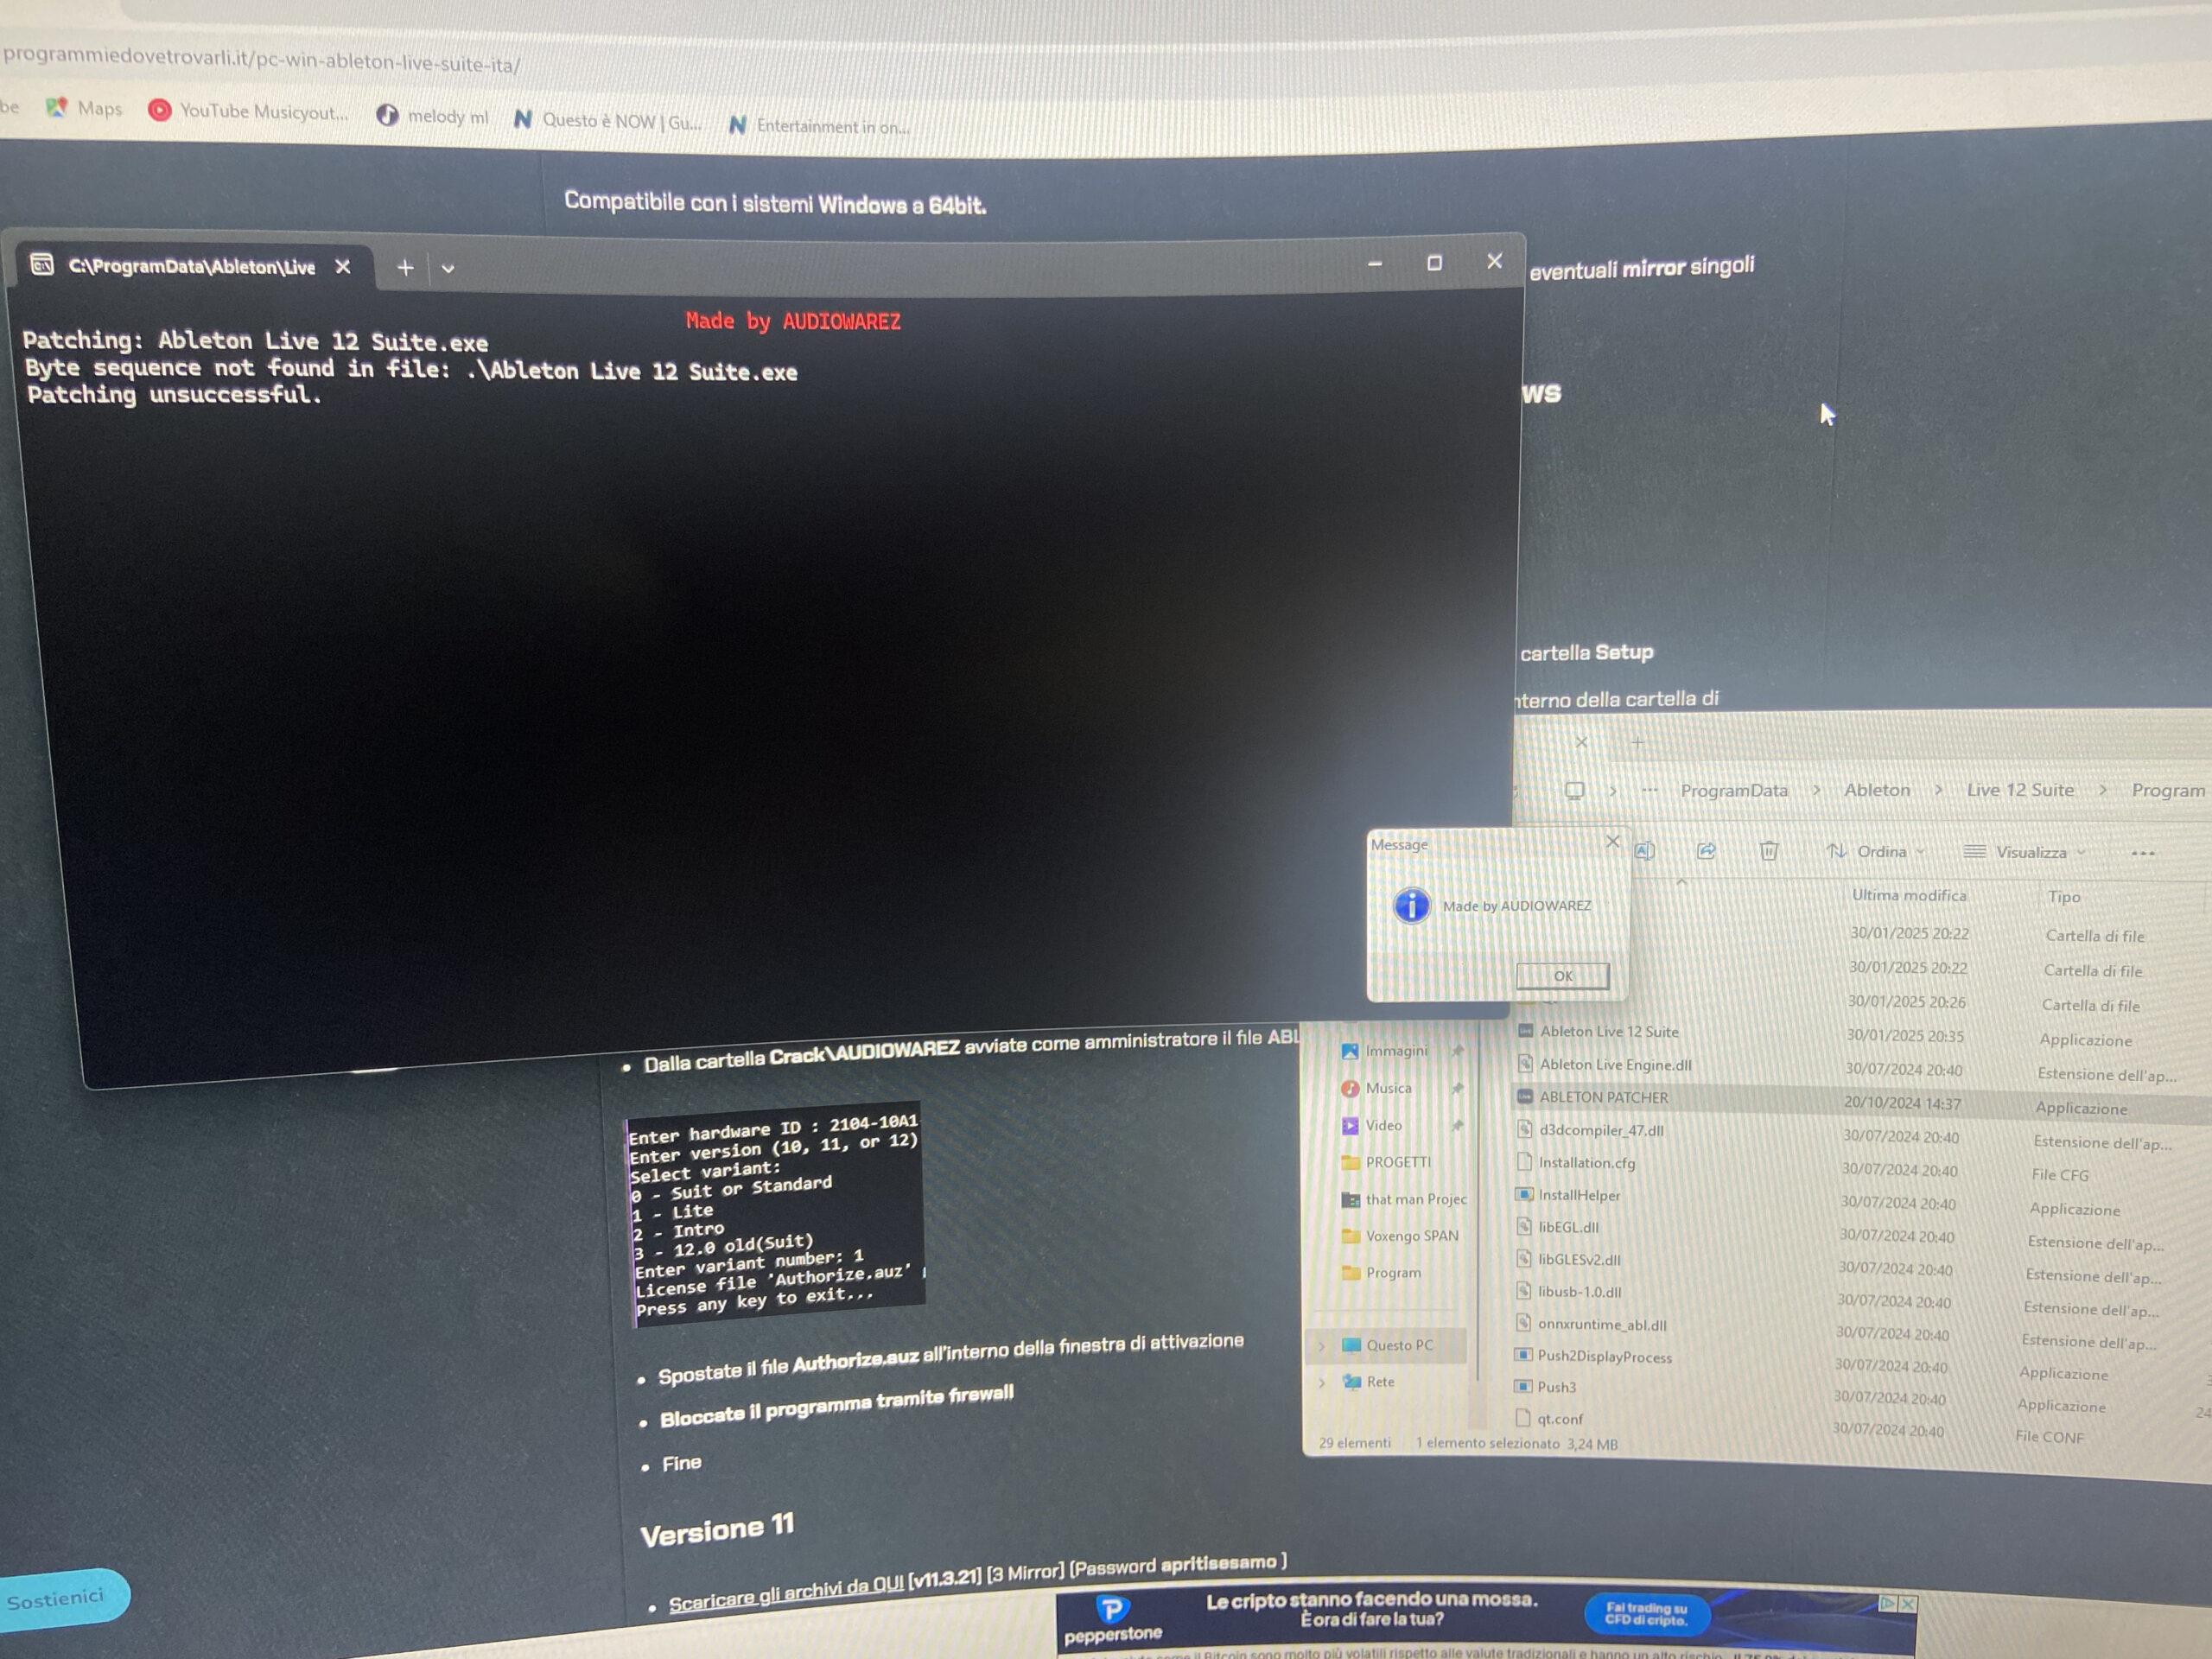Expand chevron after Live 12 Suite breadcrumb
Screen dimensions: 2212x1659
coord(2102,790)
